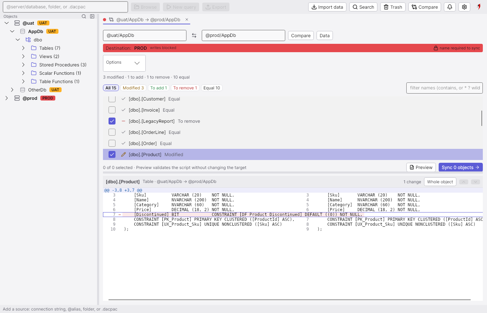Click the Stored Procedures folder icon
This screenshot has width=487, height=313.
tap(34, 65)
